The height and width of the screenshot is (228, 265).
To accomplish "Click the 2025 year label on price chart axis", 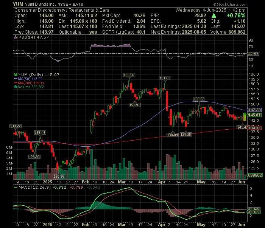I will pos(47,182).
